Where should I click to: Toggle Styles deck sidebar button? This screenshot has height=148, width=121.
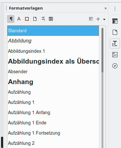[115, 43]
